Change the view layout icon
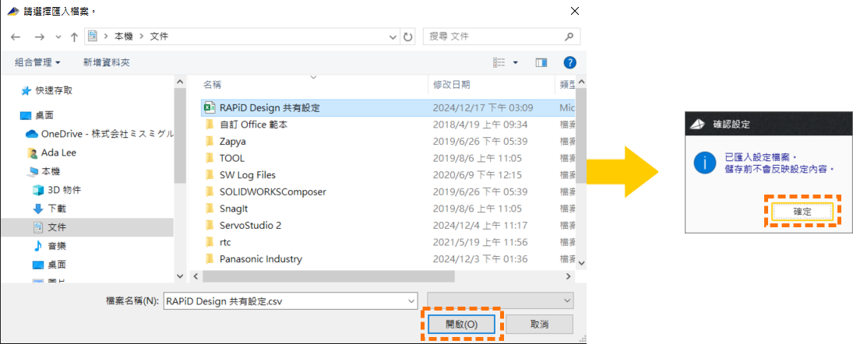The image size is (853, 344). (499, 63)
